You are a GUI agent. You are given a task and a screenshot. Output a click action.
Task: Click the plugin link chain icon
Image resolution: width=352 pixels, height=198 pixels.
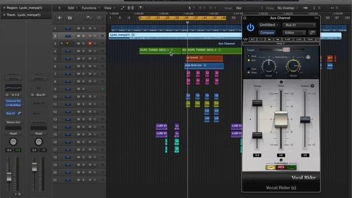(x=312, y=33)
